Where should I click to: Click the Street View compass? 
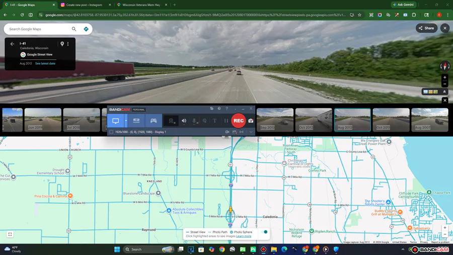tap(445, 66)
